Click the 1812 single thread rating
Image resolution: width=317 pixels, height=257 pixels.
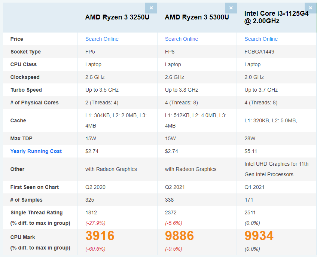(x=91, y=212)
